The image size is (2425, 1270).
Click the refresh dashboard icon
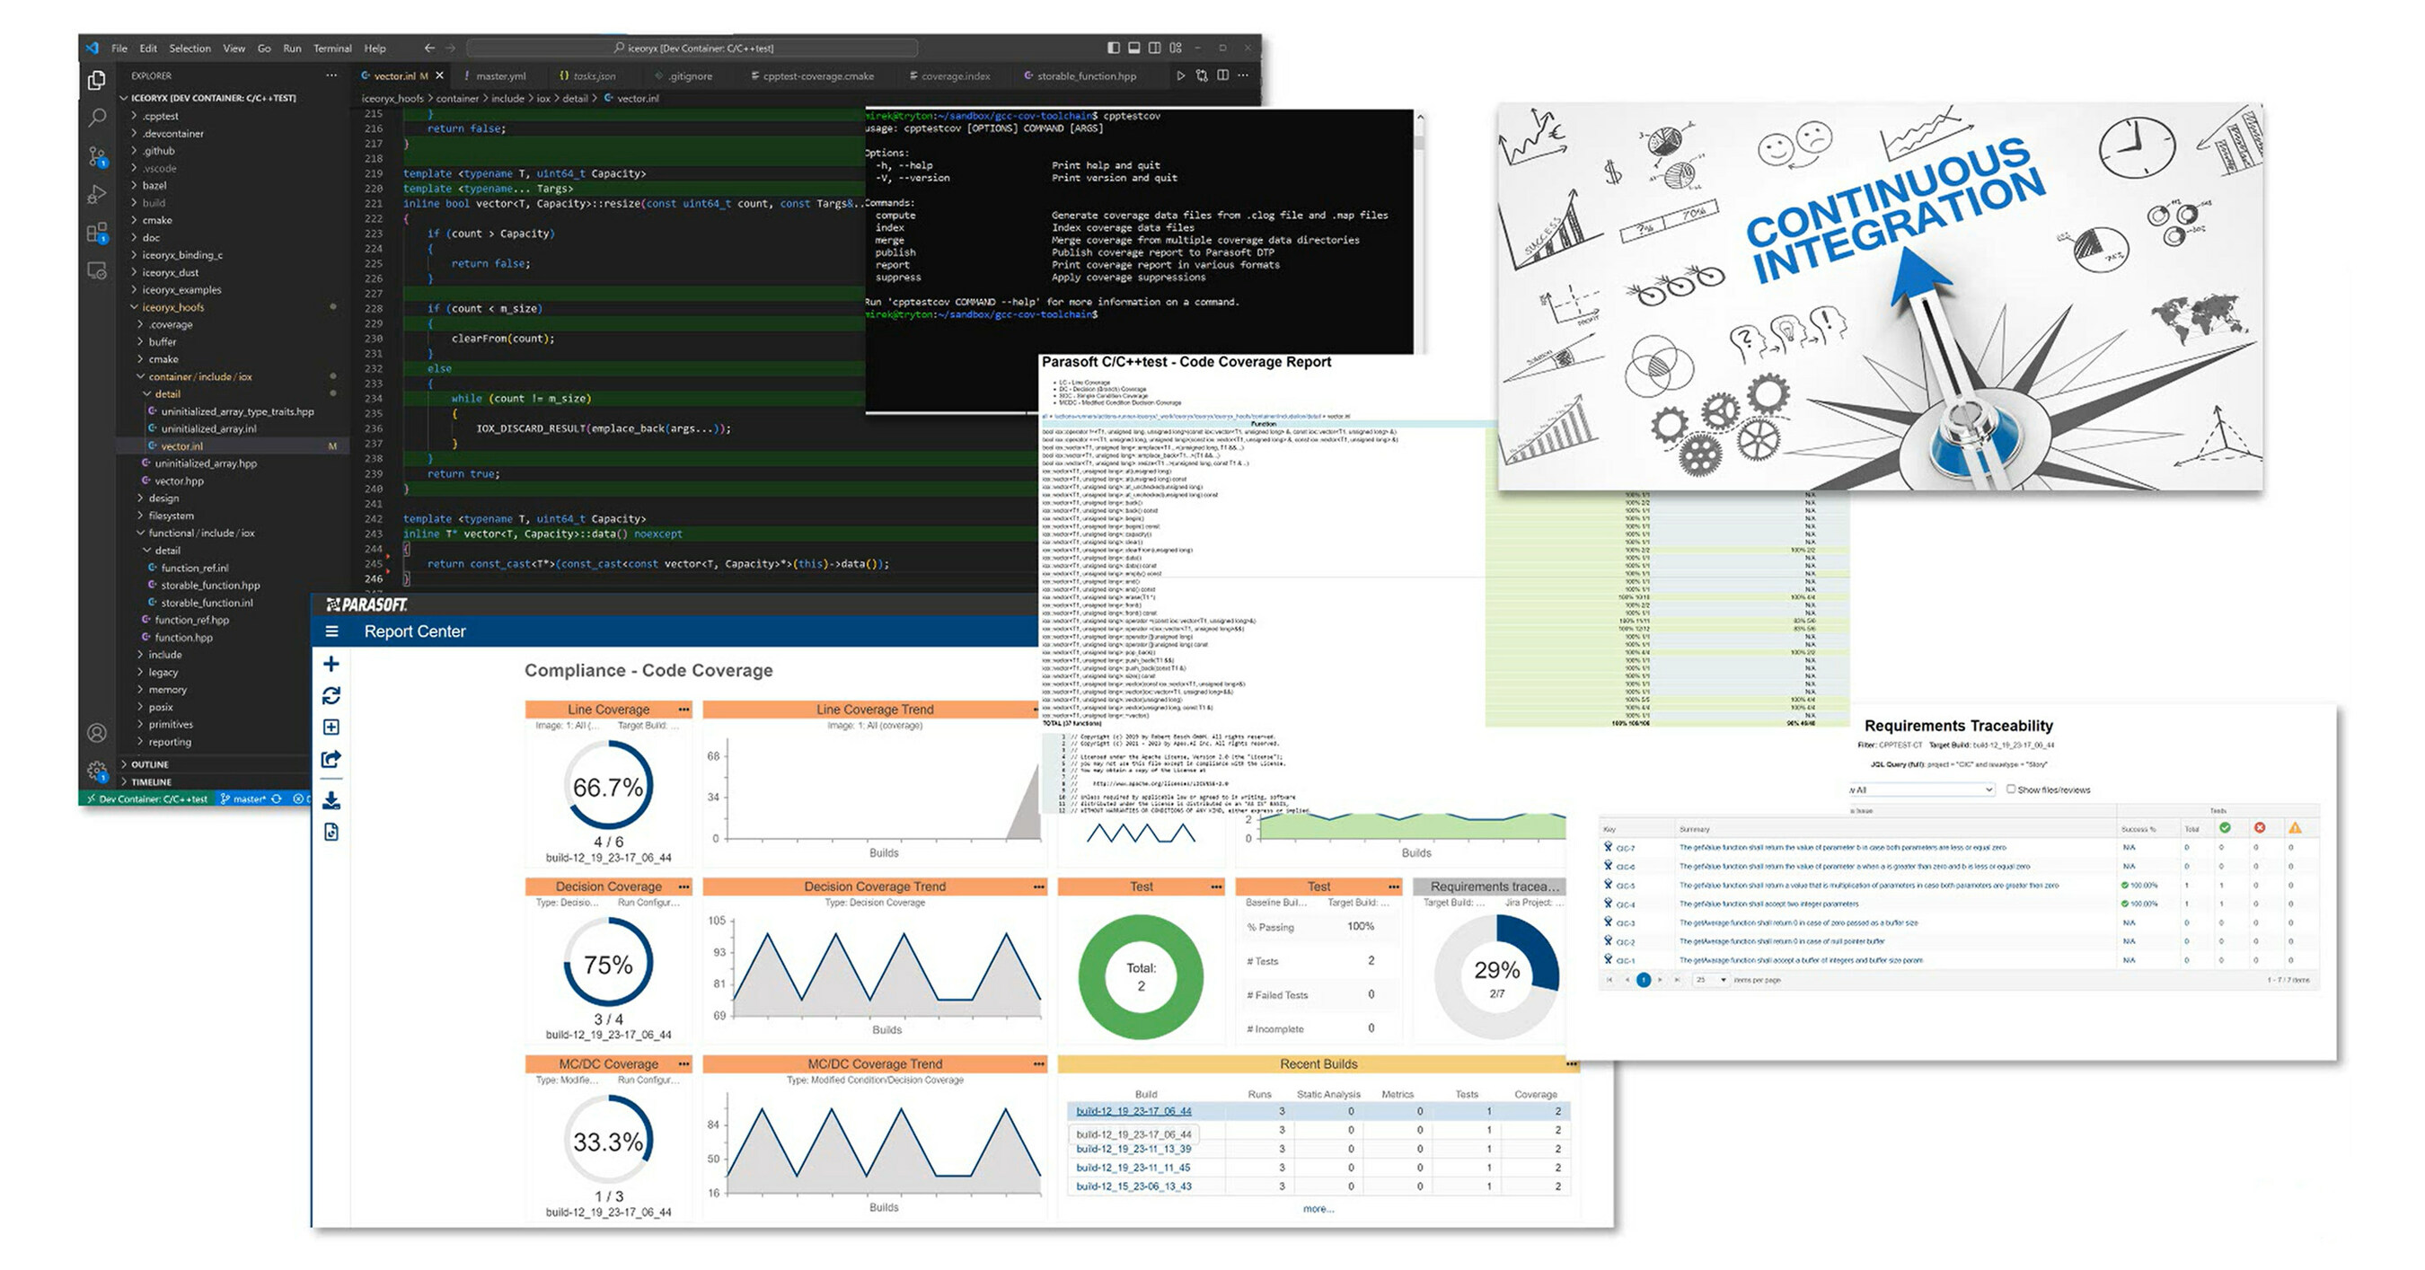coord(331,696)
